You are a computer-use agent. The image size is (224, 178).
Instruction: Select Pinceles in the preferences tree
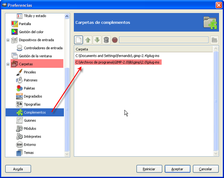[30, 72]
